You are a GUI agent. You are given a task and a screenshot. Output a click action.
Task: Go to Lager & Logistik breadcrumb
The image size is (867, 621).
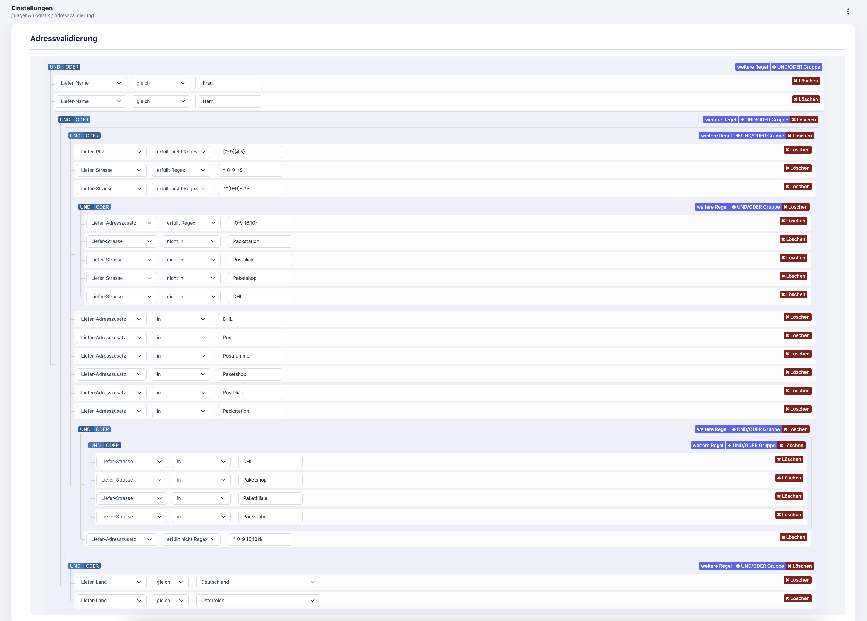pyautogui.click(x=32, y=16)
